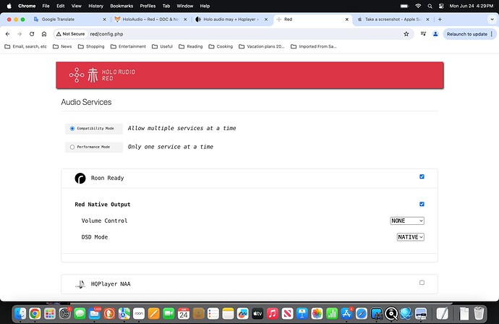The height and width of the screenshot is (324, 499).
Task: Open the Imported From Sa... bookmarks folder
Action: pyautogui.click(x=314, y=46)
